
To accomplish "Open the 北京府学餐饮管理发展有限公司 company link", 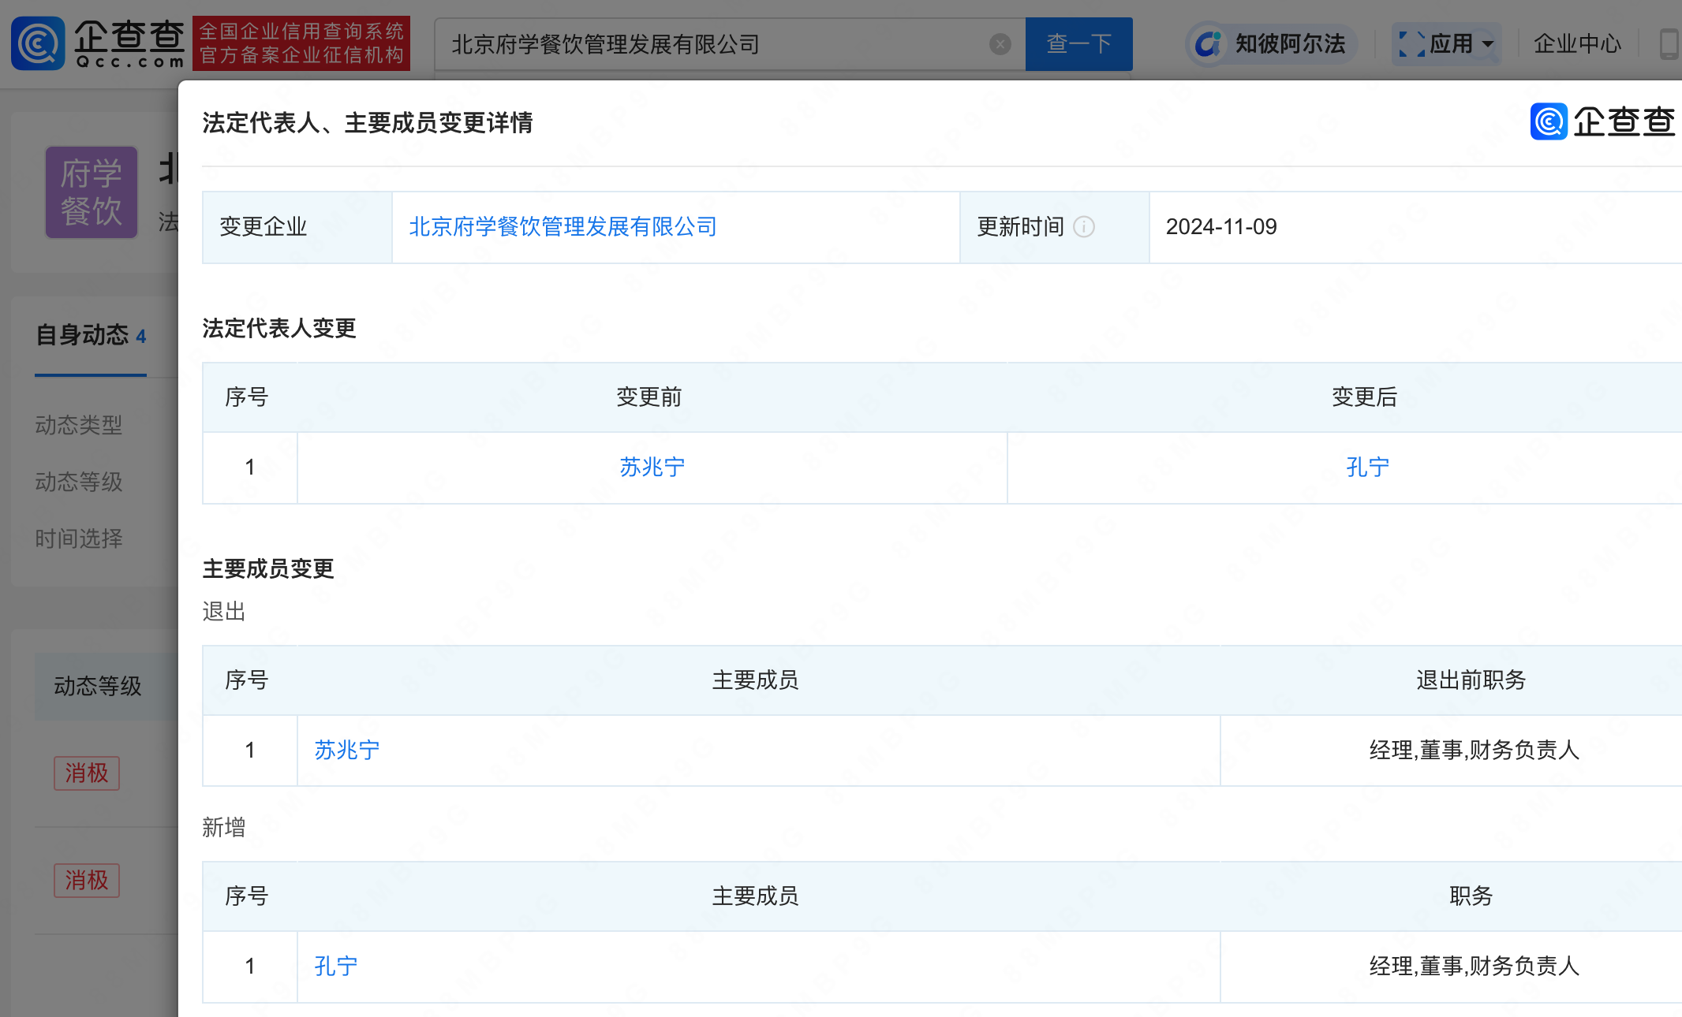I will pyautogui.click(x=563, y=227).
